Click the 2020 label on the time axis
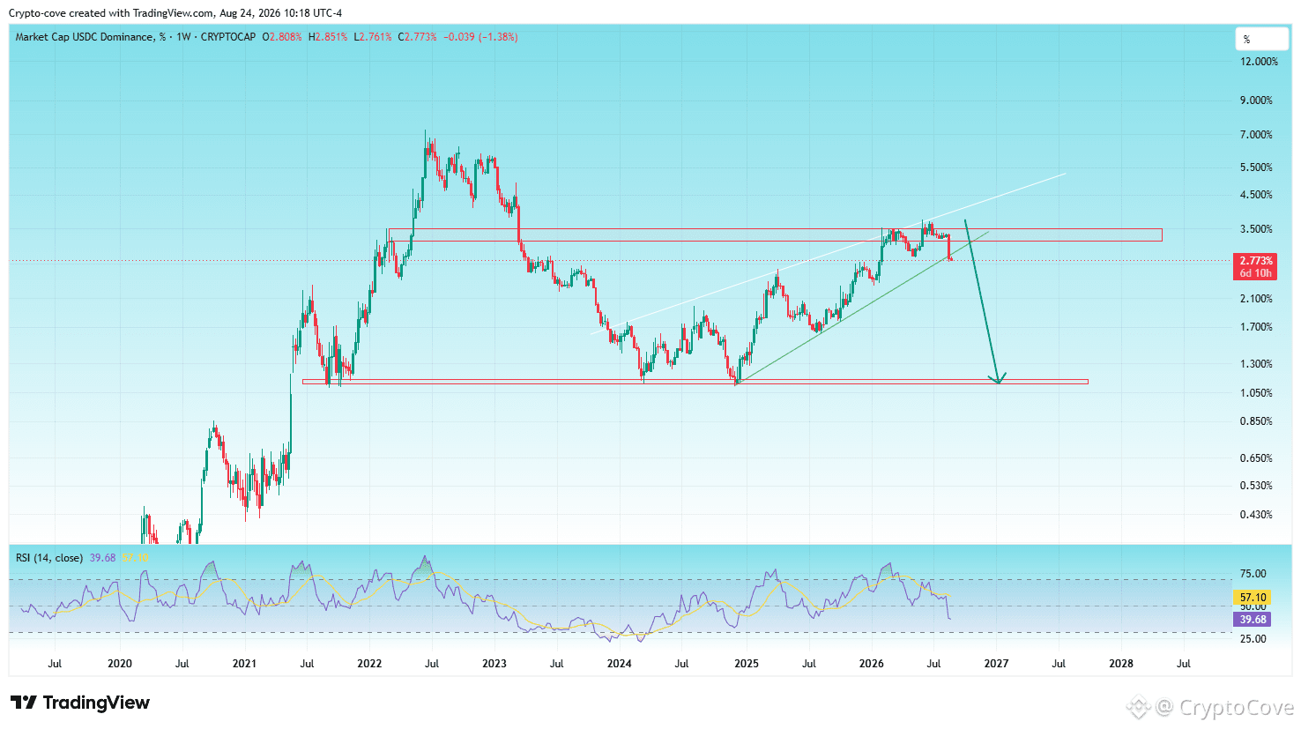The width and height of the screenshot is (1301, 729). tap(119, 664)
